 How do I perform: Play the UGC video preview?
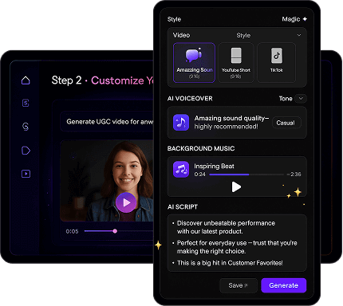(x=126, y=202)
